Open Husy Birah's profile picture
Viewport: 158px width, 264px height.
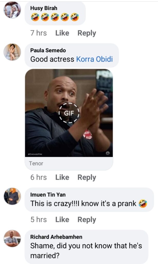coord(12,10)
